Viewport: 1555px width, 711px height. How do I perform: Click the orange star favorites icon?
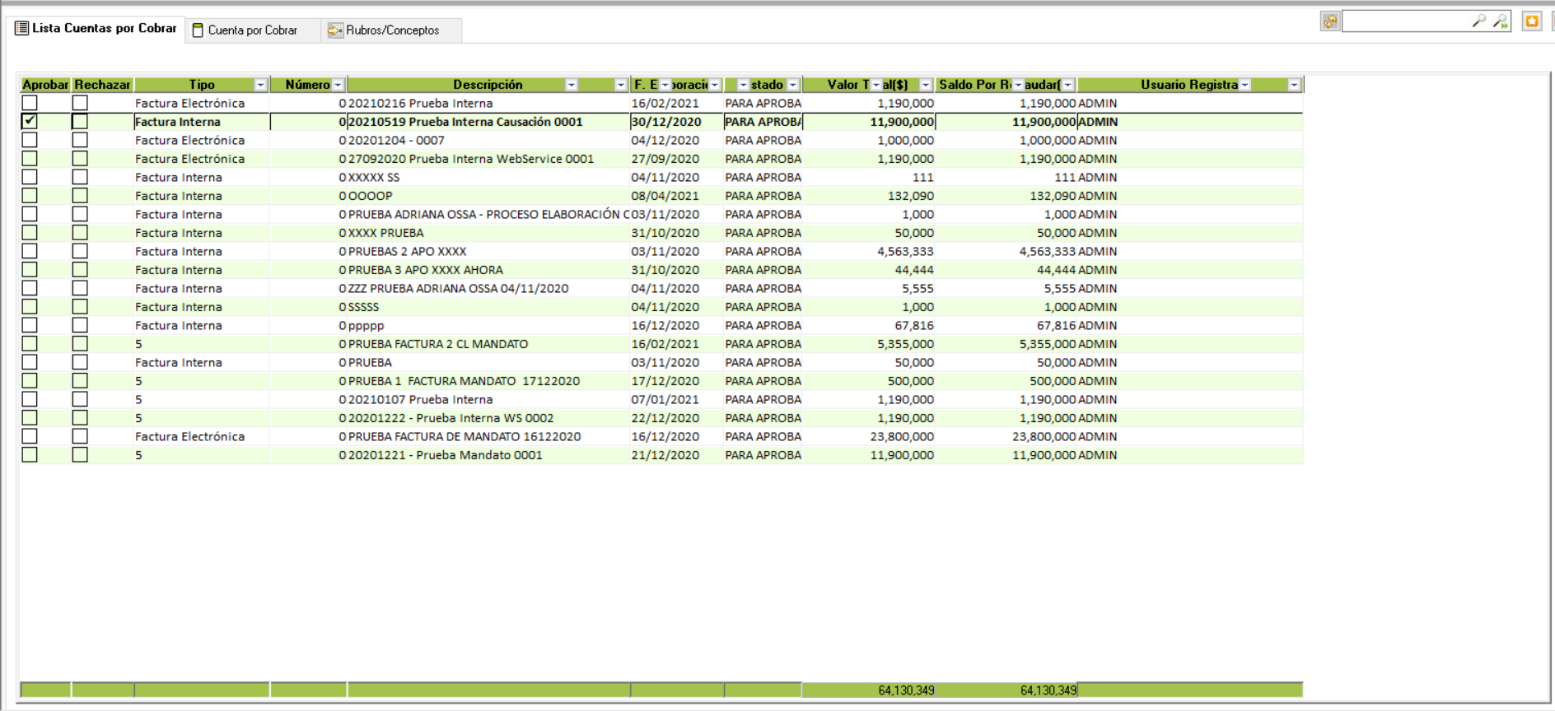pos(1532,21)
